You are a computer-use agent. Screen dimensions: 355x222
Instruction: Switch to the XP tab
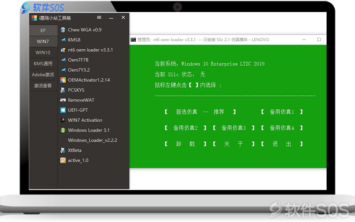point(43,30)
